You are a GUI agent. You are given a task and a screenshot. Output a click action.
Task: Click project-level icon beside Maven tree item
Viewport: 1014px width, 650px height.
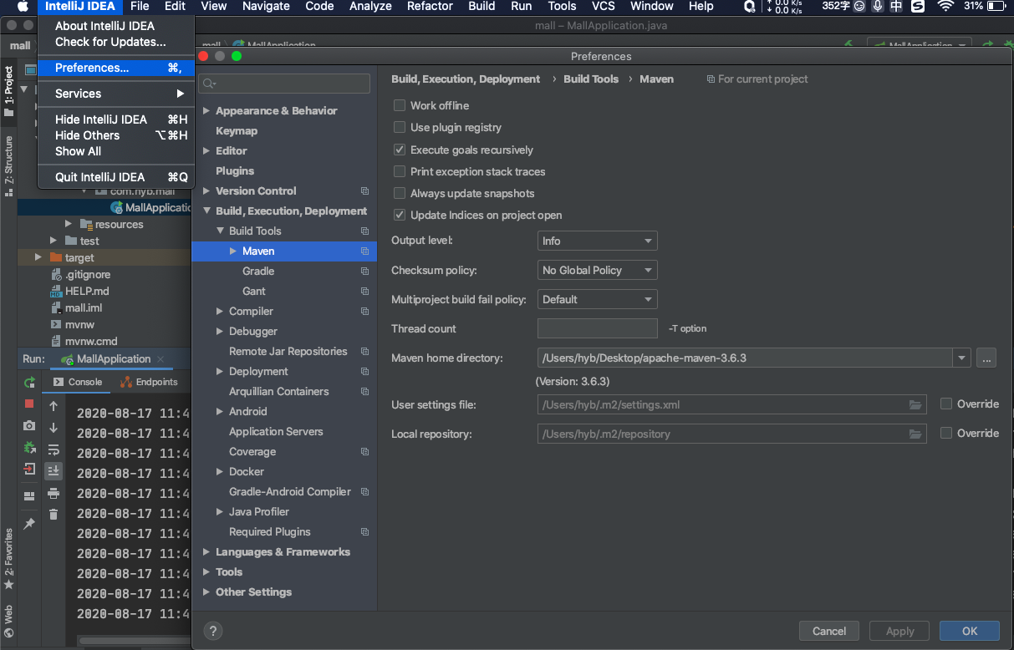click(x=364, y=251)
